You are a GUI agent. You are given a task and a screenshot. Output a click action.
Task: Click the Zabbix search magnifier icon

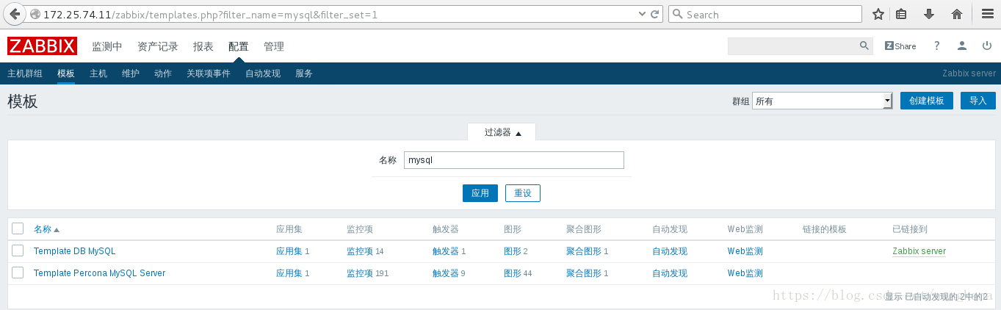pyautogui.click(x=864, y=46)
